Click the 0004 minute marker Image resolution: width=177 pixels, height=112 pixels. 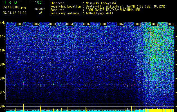pyautogui.click(x=70, y=24)
